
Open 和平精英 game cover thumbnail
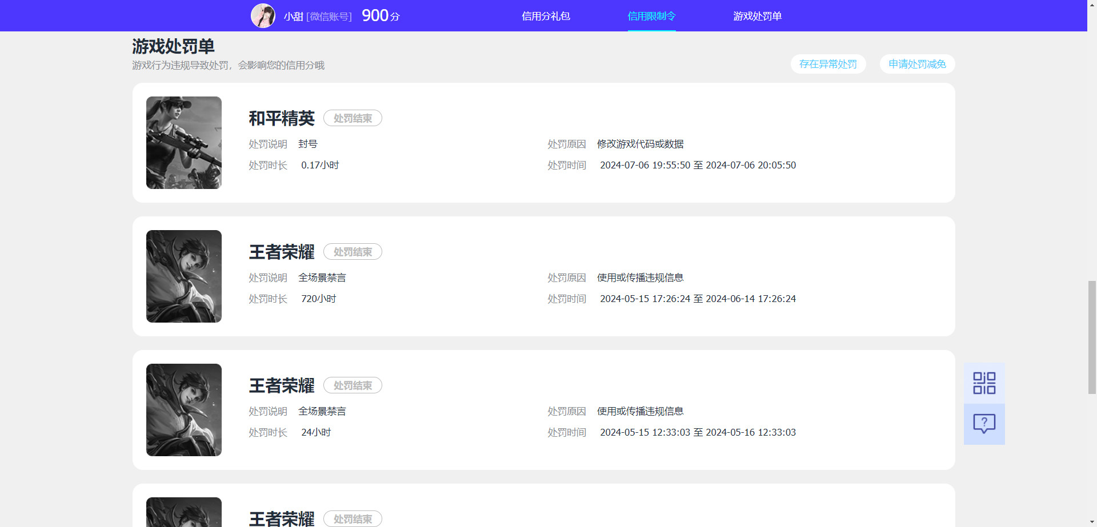point(184,143)
